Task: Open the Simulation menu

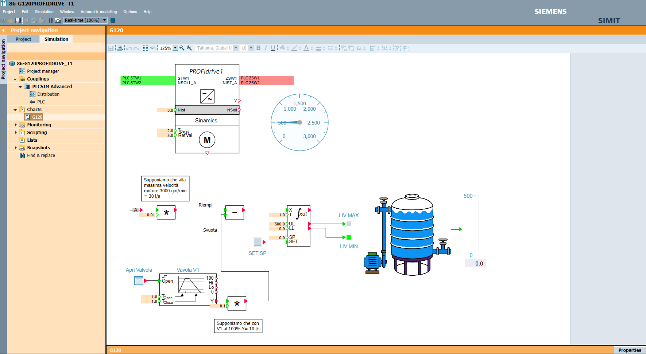Action: point(44,12)
